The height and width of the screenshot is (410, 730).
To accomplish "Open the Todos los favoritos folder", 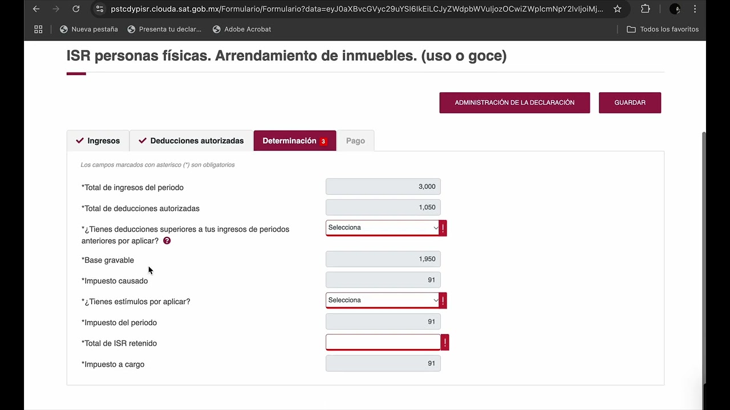I will 663,29.
